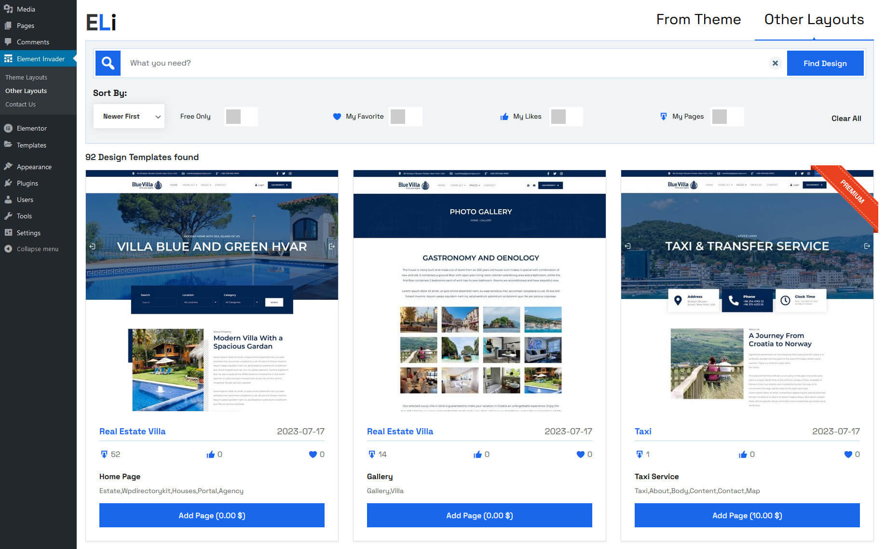Click heart favorite icon on Gallery template

point(581,454)
